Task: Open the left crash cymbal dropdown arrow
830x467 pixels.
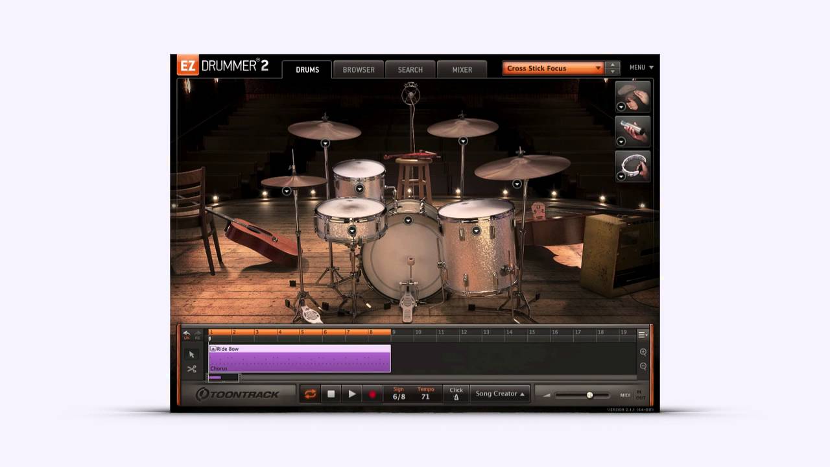Action: click(325, 143)
